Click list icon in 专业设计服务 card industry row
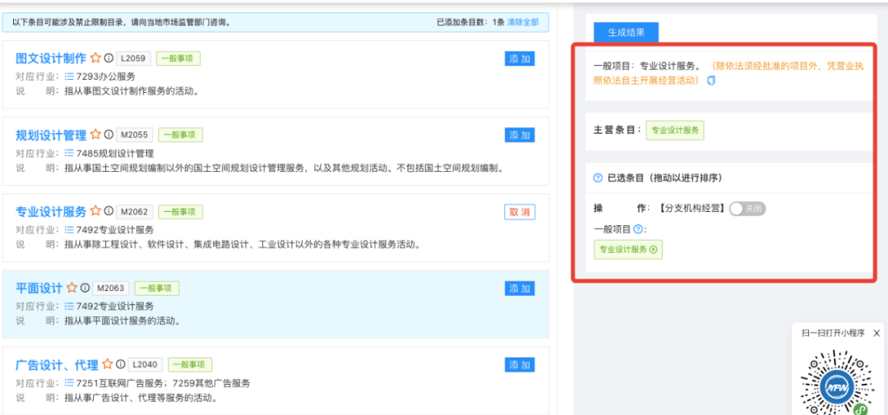This screenshot has width=888, height=415. 69,230
